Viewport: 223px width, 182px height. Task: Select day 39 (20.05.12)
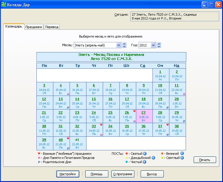click(45, 144)
